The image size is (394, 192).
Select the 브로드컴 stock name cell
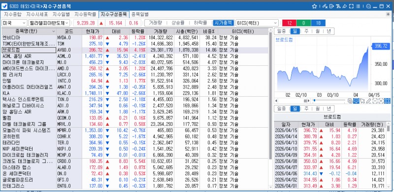[x=29, y=50]
